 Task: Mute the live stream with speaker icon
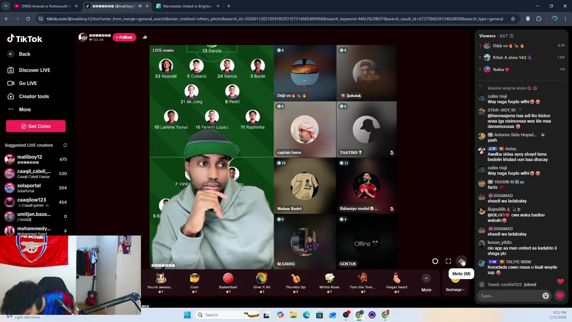(x=462, y=262)
